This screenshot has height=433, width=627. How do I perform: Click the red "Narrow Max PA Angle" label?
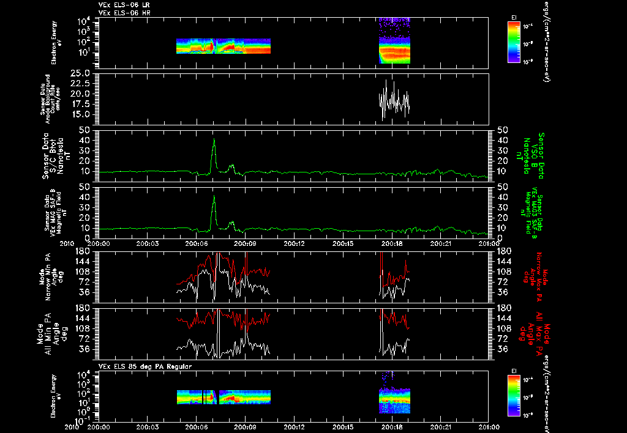pos(534,277)
